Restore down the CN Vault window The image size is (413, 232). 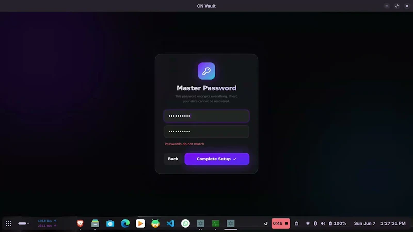coord(396,6)
